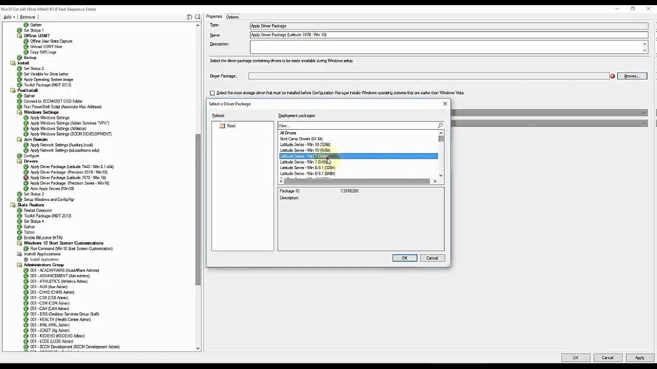The image size is (657, 369).
Task: Switch to the Options tab
Action: coord(233,17)
